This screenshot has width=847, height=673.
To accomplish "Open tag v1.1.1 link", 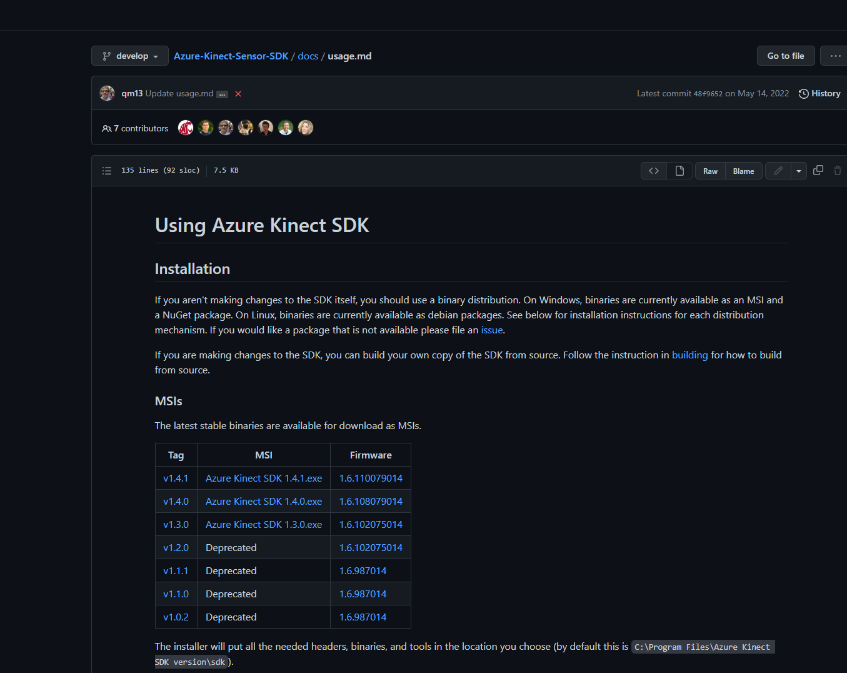I will (x=176, y=570).
